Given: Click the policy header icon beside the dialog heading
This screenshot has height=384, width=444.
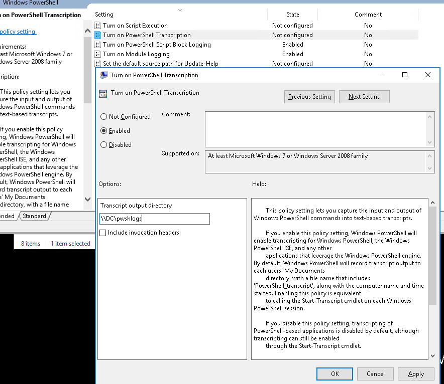Looking at the screenshot, I should click(103, 93).
